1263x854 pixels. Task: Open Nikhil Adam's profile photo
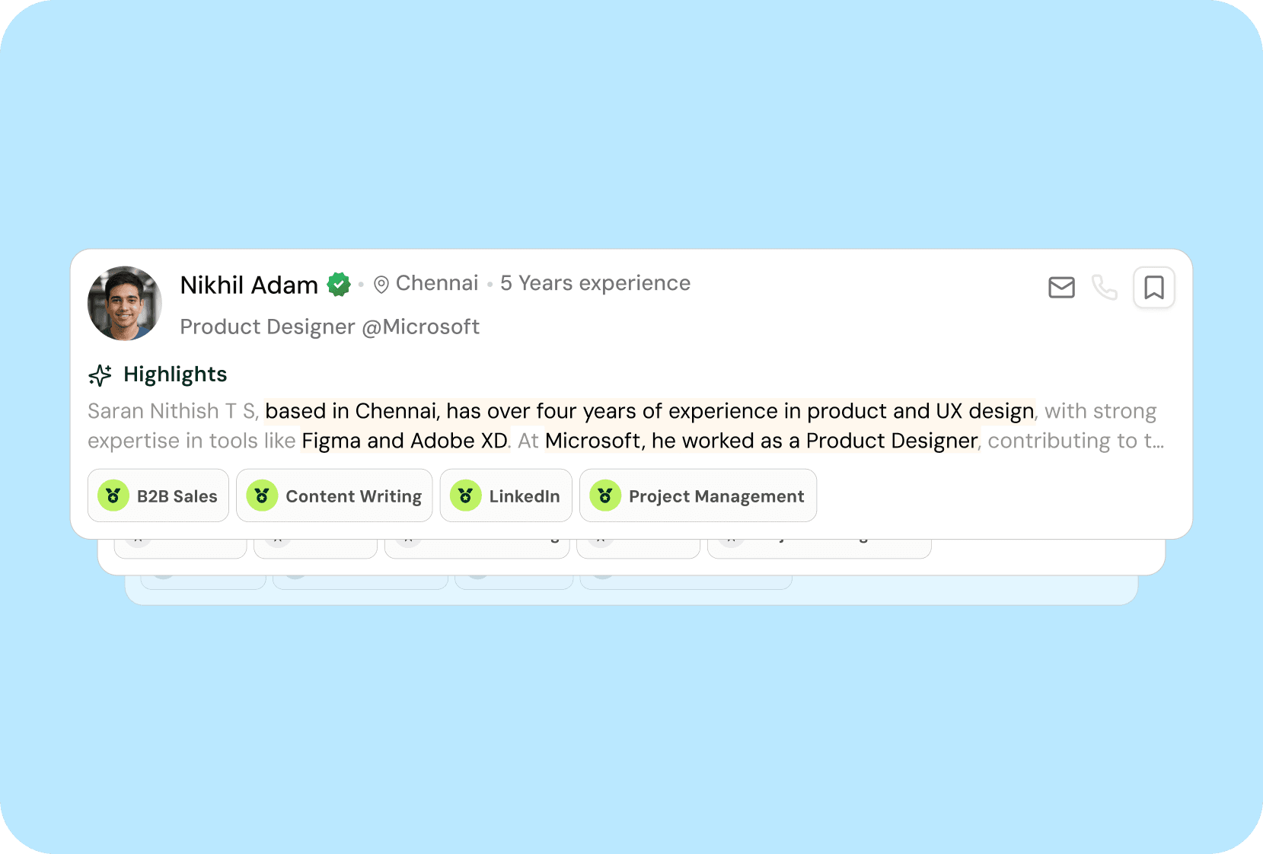coord(125,303)
